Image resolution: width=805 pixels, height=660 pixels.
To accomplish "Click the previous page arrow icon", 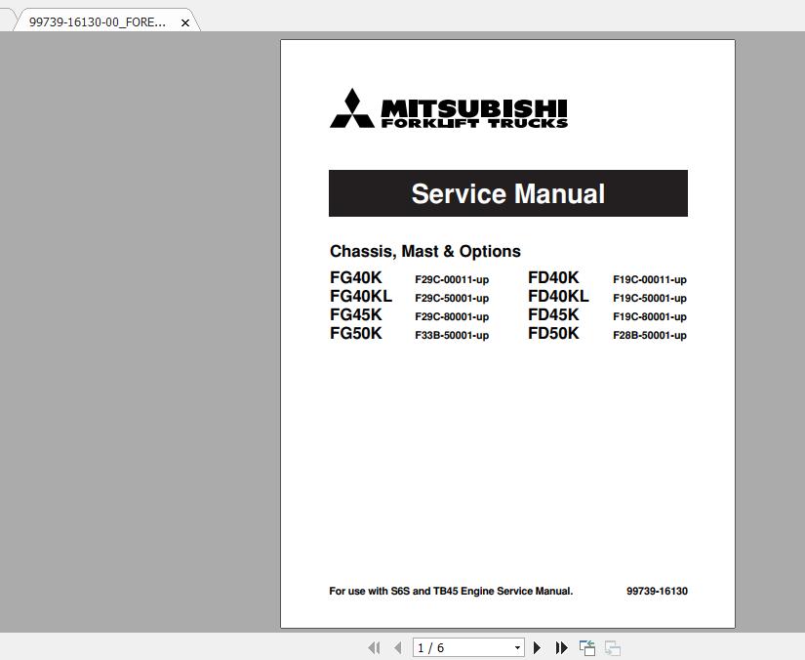I will [x=396, y=647].
